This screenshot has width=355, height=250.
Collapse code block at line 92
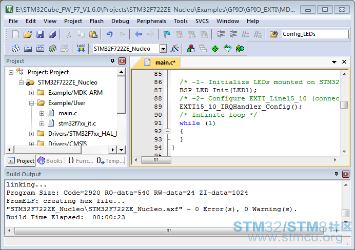[167, 131]
